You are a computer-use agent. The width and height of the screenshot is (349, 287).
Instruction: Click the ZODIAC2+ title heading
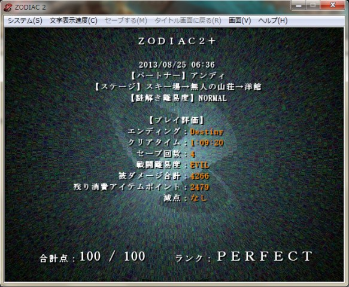(177, 41)
